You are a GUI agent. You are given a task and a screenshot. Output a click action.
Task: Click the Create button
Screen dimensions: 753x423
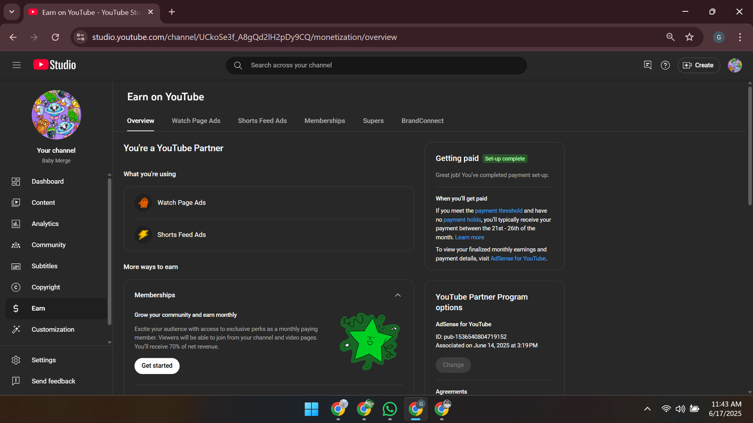[699, 65]
